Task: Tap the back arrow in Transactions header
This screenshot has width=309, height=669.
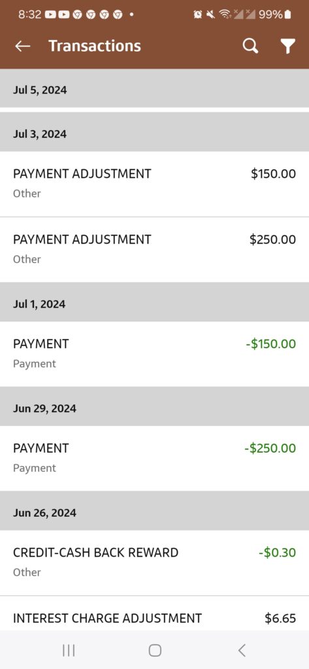Action: click(x=23, y=46)
